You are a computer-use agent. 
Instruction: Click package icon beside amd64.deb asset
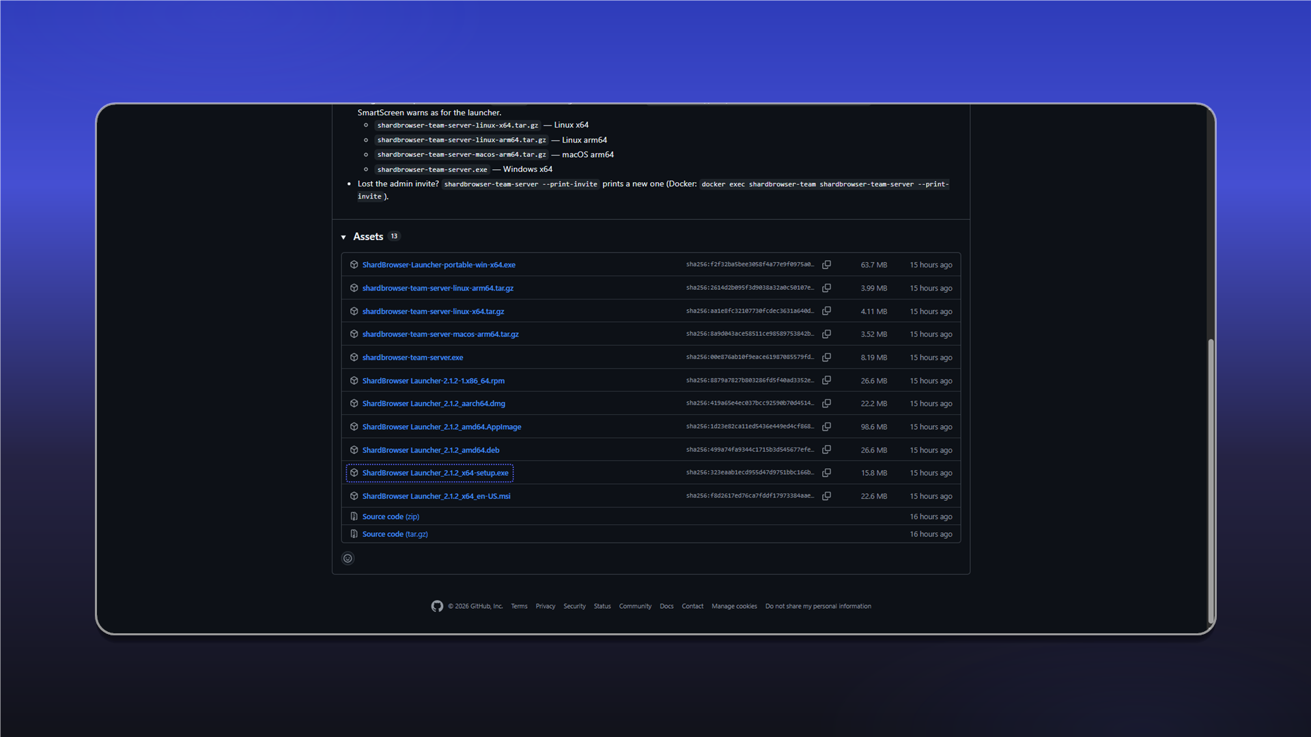coord(354,450)
